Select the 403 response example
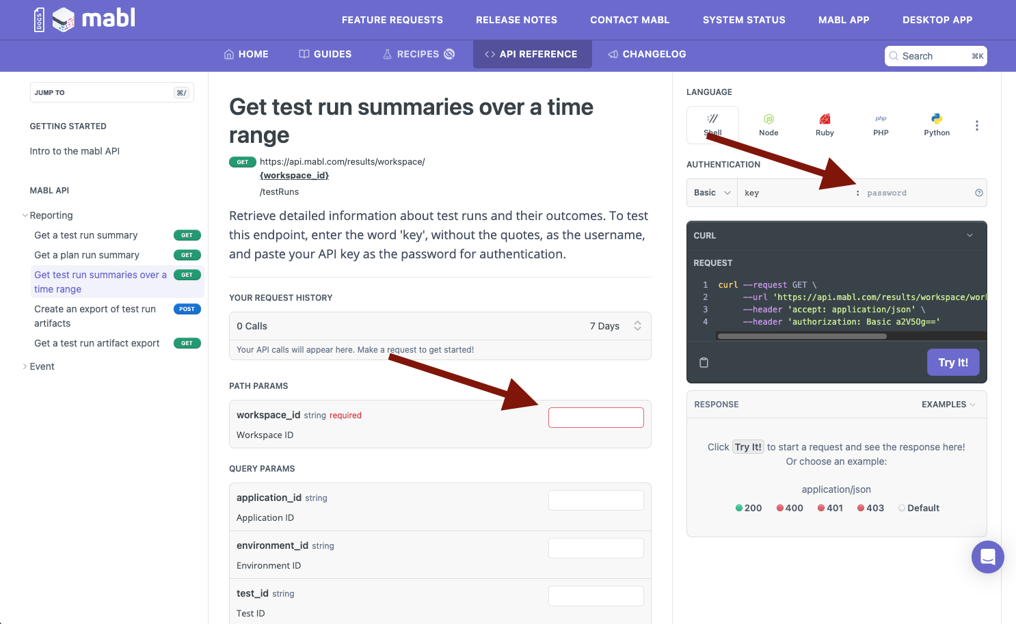 pyautogui.click(x=870, y=508)
